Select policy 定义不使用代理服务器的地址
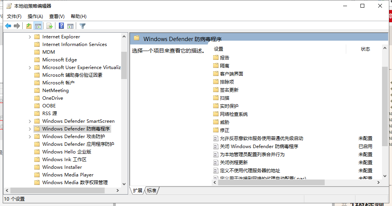This screenshot has height=206, width=392. pyautogui.click(x=250, y=171)
